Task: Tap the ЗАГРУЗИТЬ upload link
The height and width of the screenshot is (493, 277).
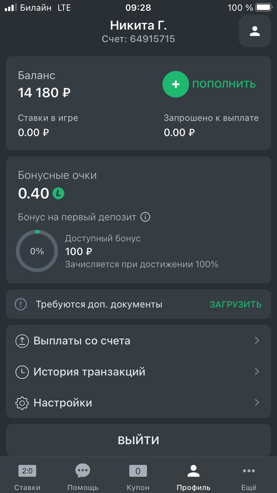Action: pyautogui.click(x=236, y=305)
